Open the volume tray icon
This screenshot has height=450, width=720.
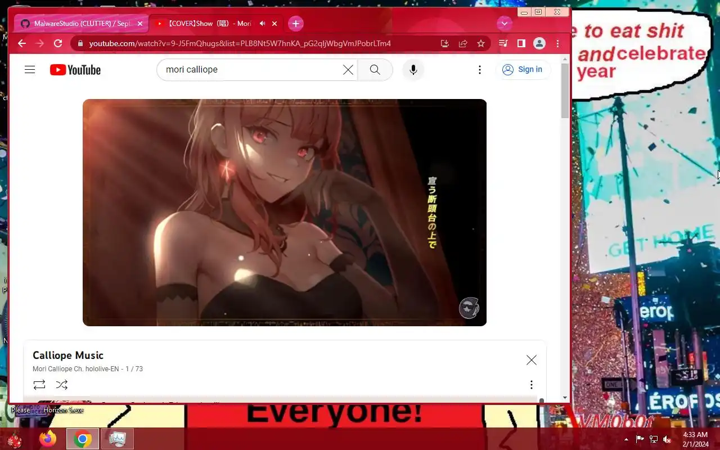pos(667,439)
